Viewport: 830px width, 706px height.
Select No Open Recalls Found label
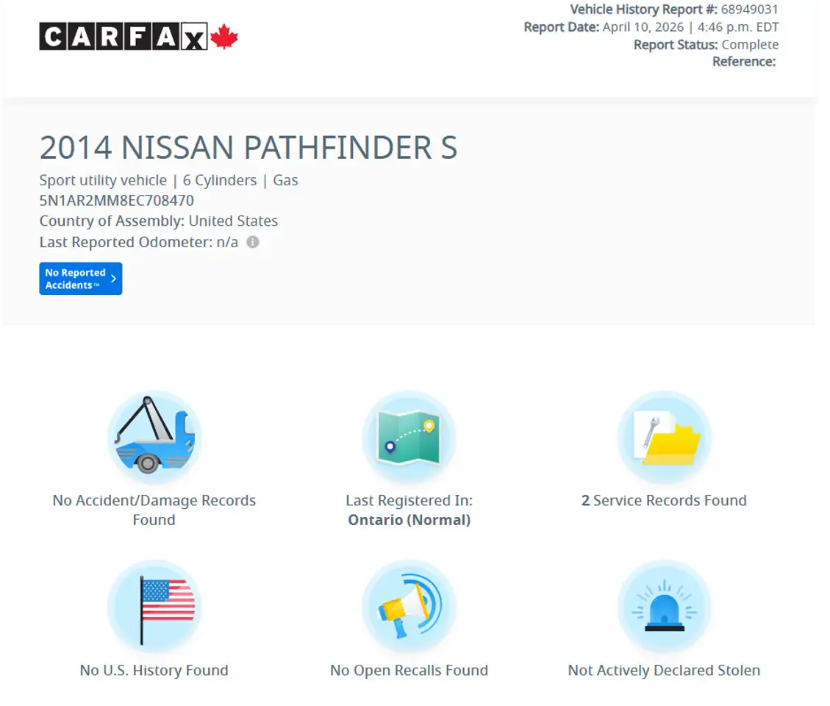click(409, 670)
